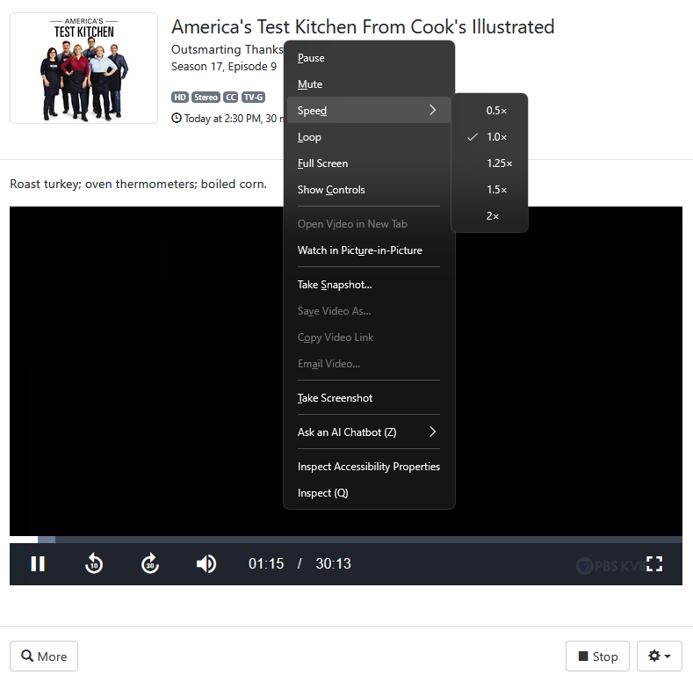Pause playback using the player pause icon
This screenshot has height=682, width=693.
pos(38,564)
